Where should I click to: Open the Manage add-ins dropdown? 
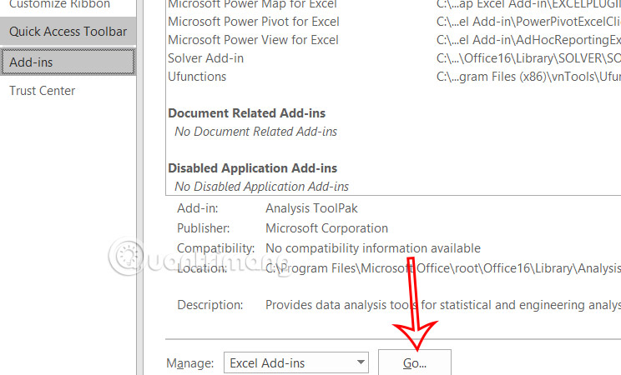[296, 363]
